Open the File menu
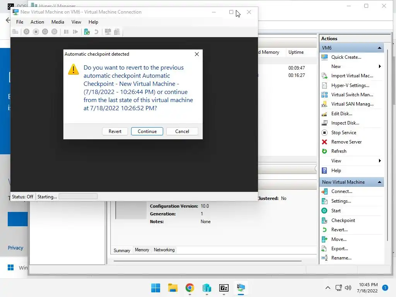Viewport: 396px width, 297px height. 20,22
